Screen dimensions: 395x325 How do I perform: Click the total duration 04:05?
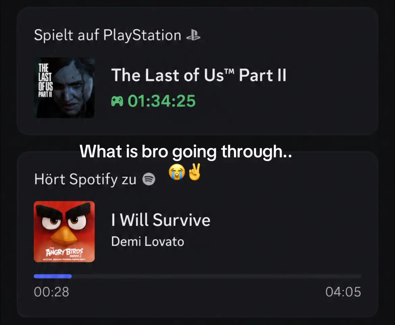point(343,292)
